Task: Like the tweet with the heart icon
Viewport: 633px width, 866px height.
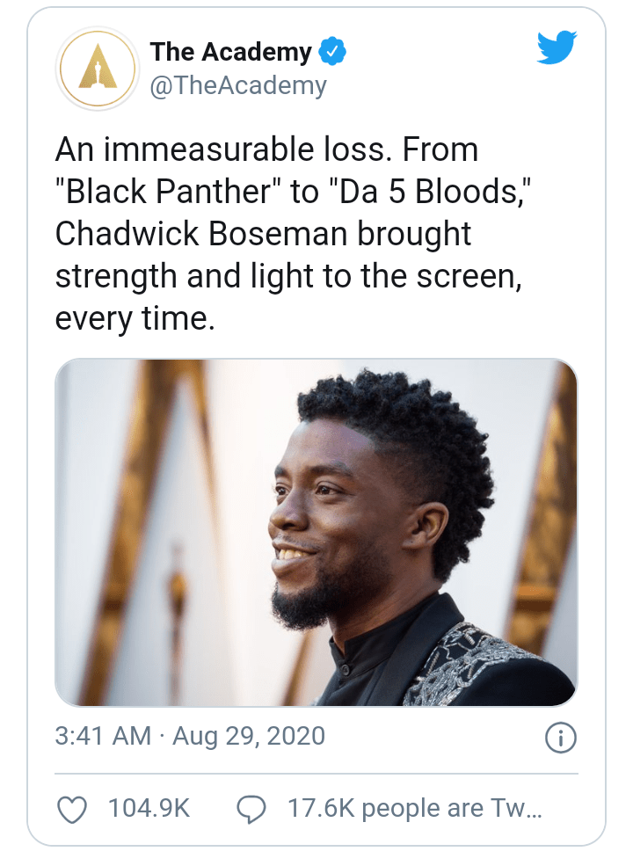Action: pyautogui.click(x=72, y=810)
